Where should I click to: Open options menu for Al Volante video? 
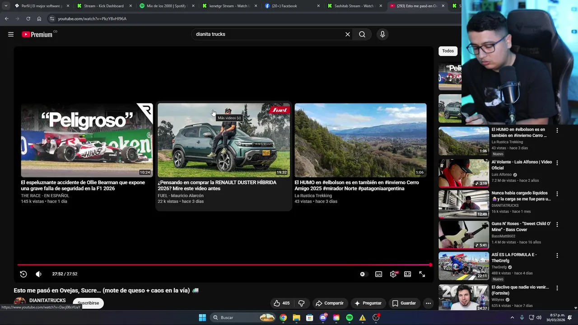tap(557, 162)
